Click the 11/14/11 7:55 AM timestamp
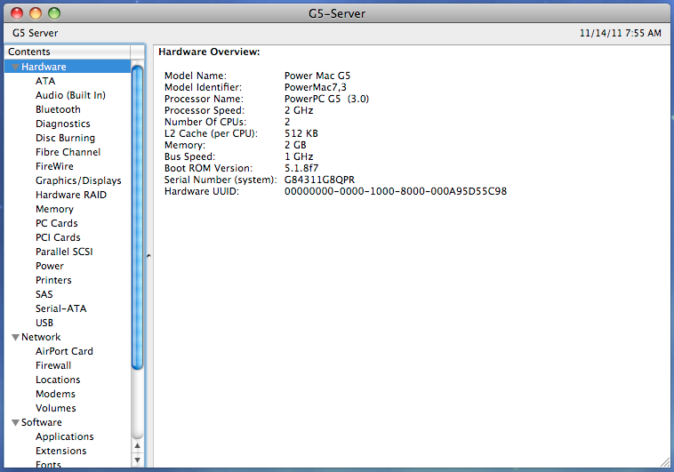674x472 pixels. [x=621, y=33]
